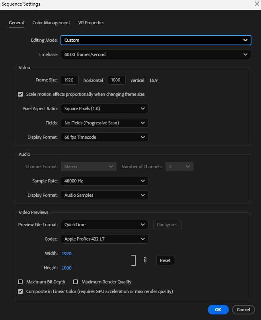Change the Pixel Aspect Ratio selection
This screenshot has width=261, height=320.
click(104, 108)
